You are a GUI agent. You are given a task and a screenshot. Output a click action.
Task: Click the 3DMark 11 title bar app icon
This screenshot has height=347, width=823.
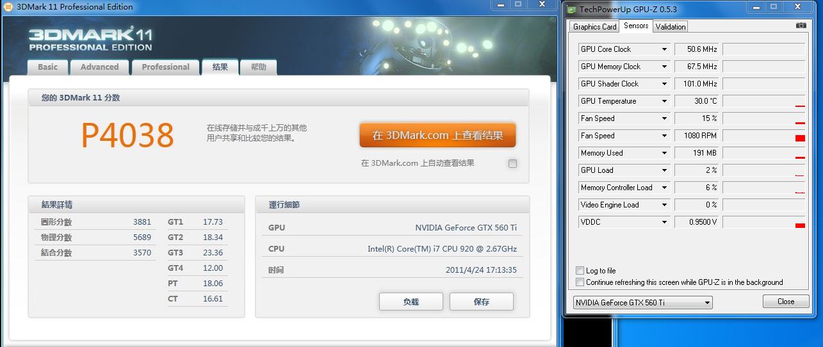pos(7,6)
